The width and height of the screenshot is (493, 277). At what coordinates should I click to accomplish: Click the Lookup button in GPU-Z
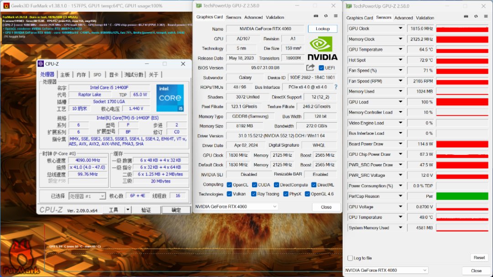pyautogui.click(x=323, y=29)
